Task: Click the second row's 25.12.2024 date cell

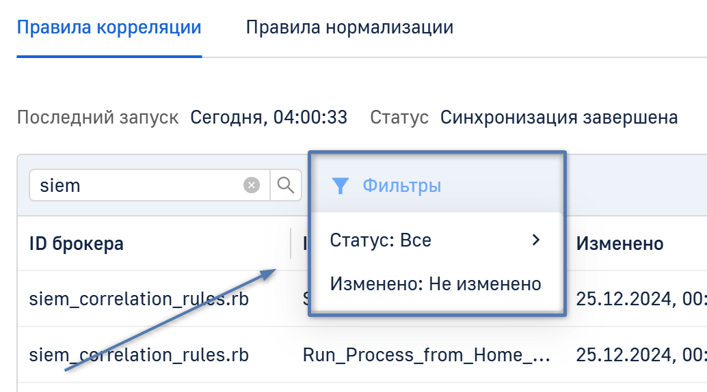Action: pos(640,355)
